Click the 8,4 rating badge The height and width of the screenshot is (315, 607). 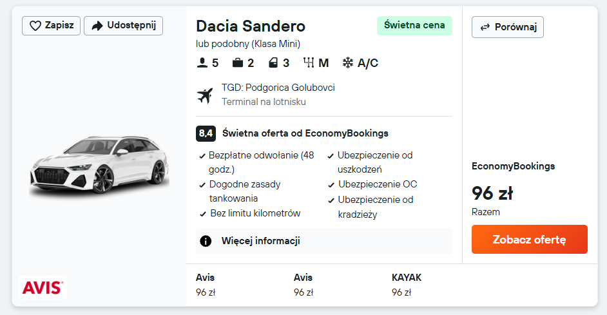pyautogui.click(x=206, y=133)
